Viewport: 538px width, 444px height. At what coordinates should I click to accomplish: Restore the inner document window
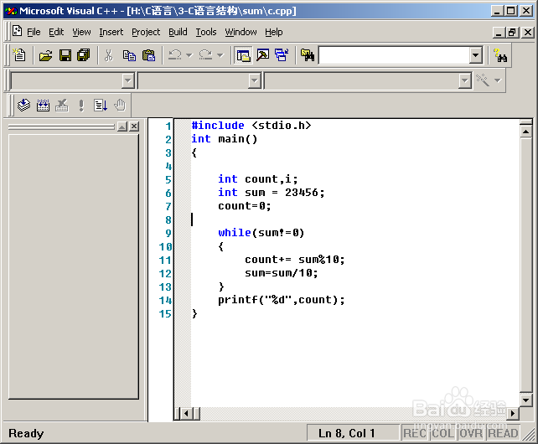click(x=512, y=33)
